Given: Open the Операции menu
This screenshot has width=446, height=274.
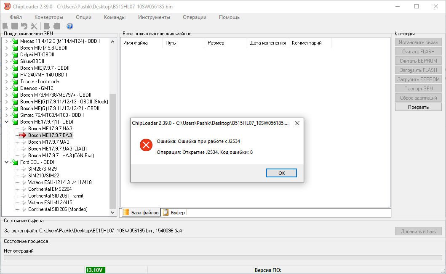Looking at the screenshot, I should pos(194,17).
